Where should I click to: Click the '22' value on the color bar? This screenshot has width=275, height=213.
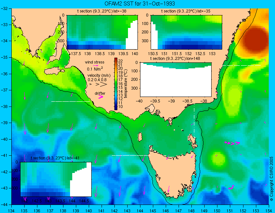click(121, 61)
